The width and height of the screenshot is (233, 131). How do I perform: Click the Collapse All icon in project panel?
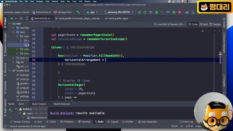point(27,19)
